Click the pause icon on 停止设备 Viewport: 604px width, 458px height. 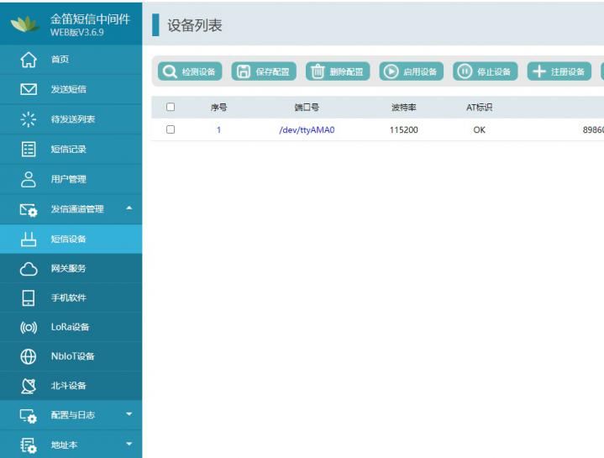tap(465, 71)
